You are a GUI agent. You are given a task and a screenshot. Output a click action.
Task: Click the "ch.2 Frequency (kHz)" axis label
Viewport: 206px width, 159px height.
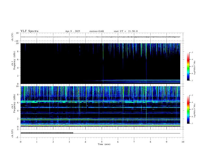[x=14, y=103]
